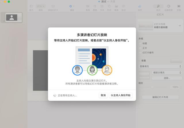Screen dimensions: 184x128
Task: Click the green fullscreen window button
Action: [x=9, y=2]
